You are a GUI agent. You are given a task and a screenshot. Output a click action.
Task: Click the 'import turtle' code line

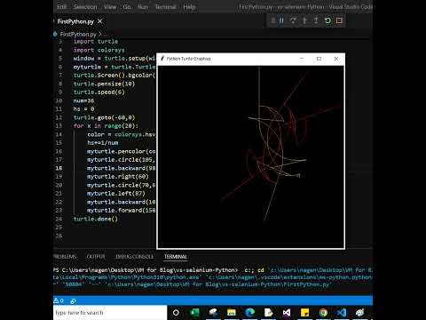click(x=96, y=42)
